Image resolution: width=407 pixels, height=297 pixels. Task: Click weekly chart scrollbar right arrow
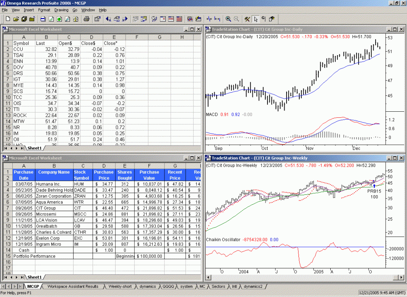(x=402, y=277)
